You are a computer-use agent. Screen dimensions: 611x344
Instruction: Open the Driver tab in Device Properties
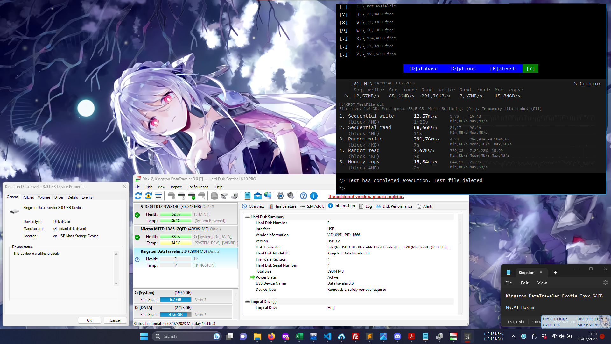tap(59, 197)
